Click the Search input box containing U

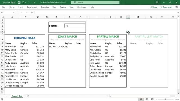tap(75, 26)
